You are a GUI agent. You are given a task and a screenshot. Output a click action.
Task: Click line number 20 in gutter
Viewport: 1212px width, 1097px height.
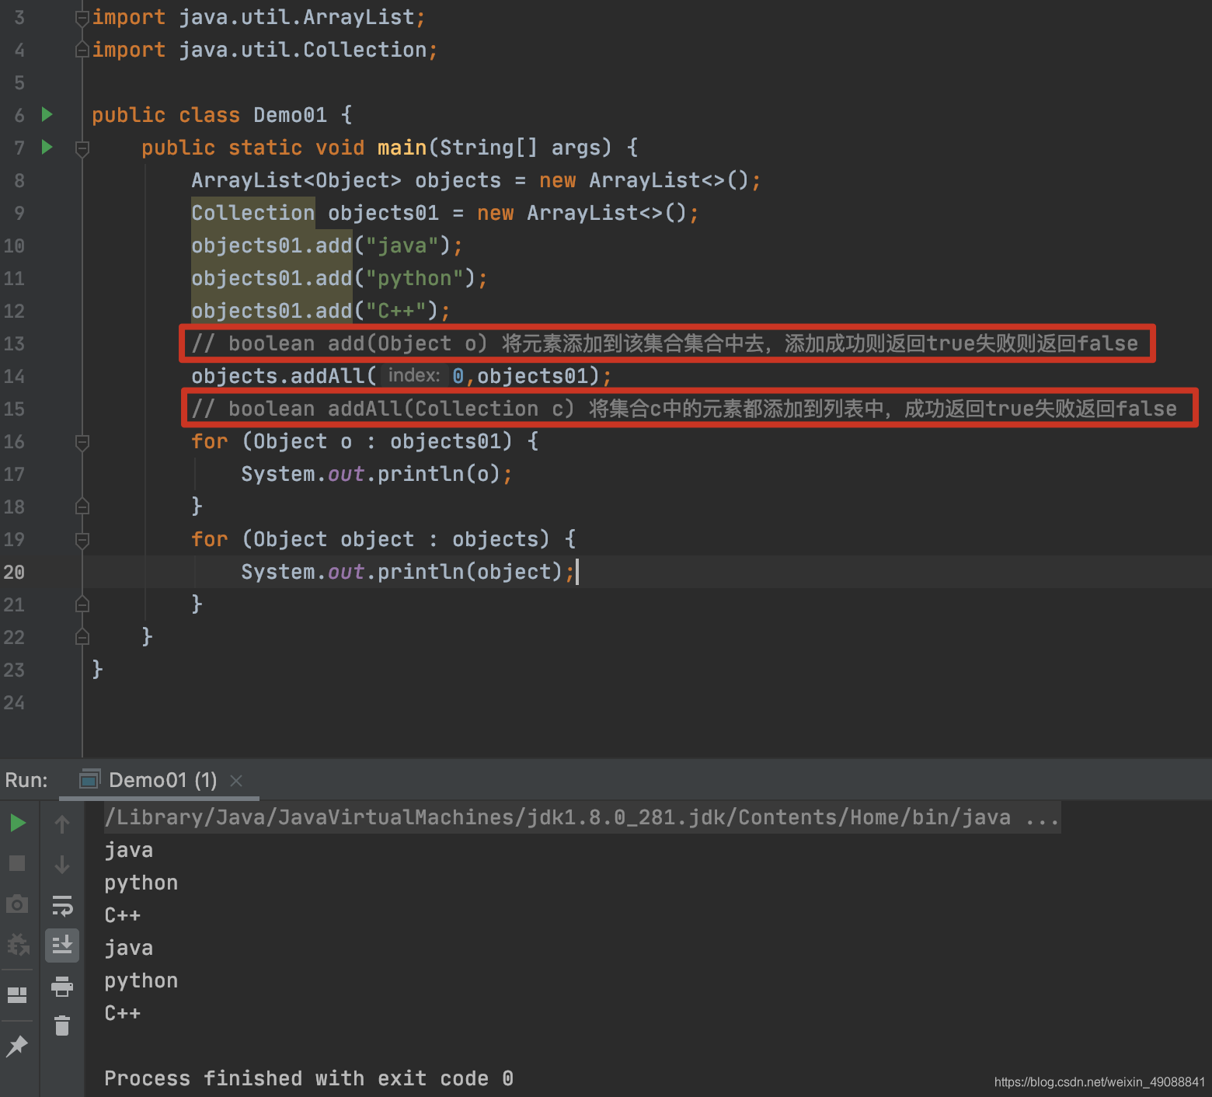point(14,572)
